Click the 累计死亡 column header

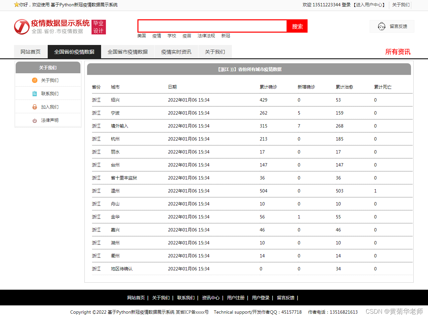click(383, 87)
